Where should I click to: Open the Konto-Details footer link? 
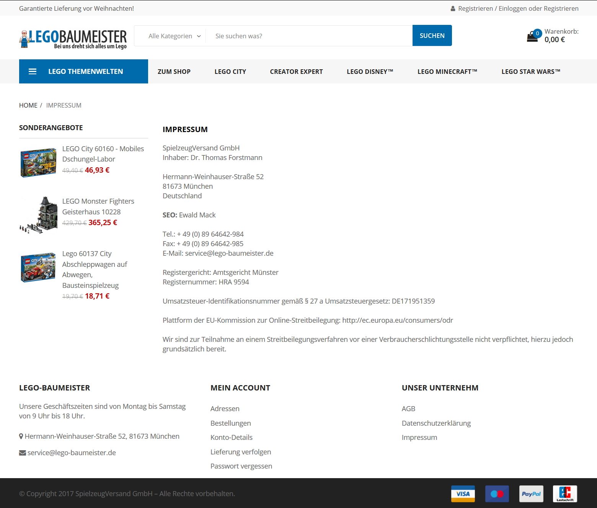click(x=232, y=438)
